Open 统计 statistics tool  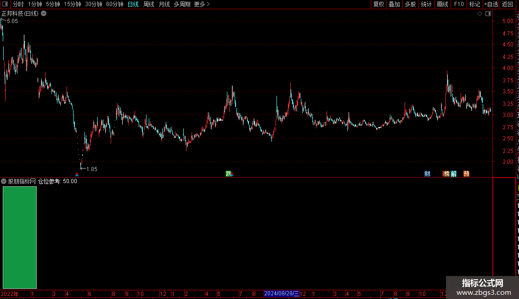click(426, 4)
